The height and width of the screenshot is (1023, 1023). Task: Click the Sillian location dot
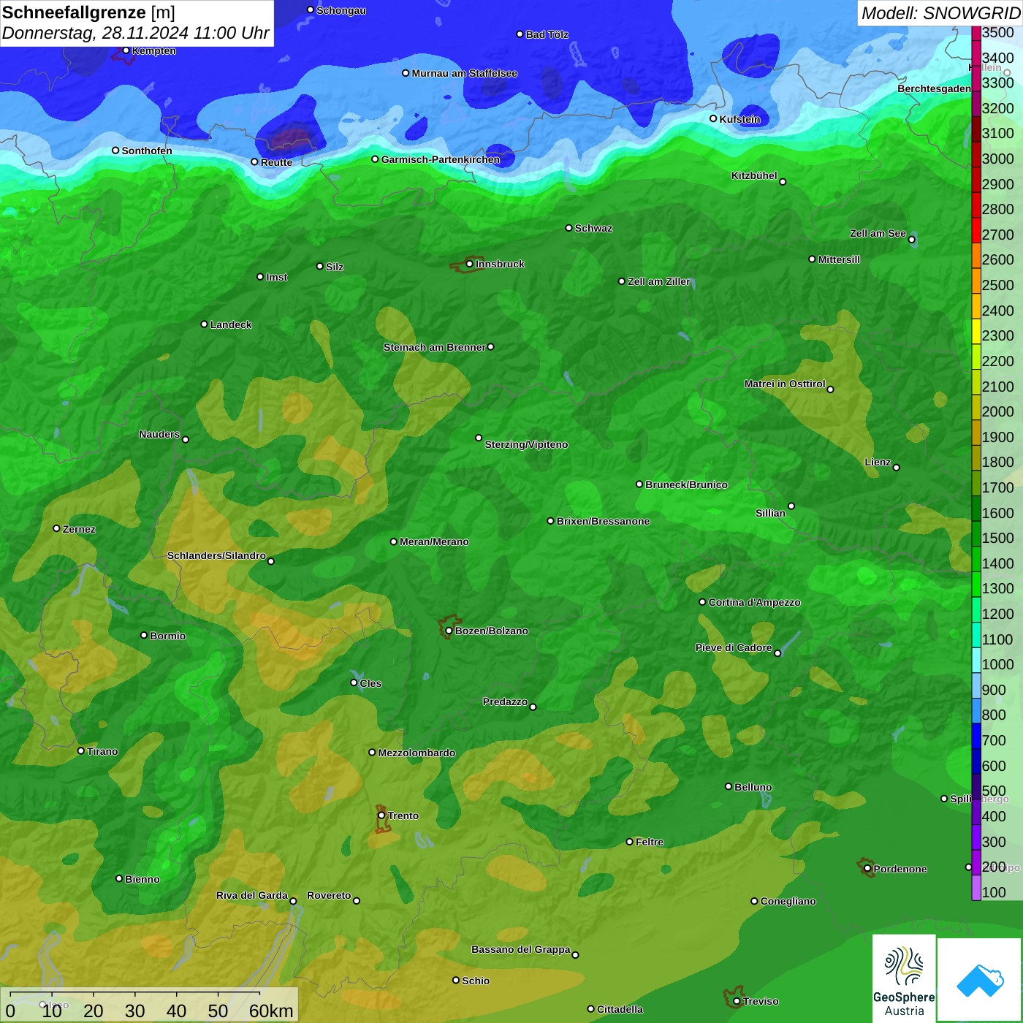pyautogui.click(x=791, y=506)
